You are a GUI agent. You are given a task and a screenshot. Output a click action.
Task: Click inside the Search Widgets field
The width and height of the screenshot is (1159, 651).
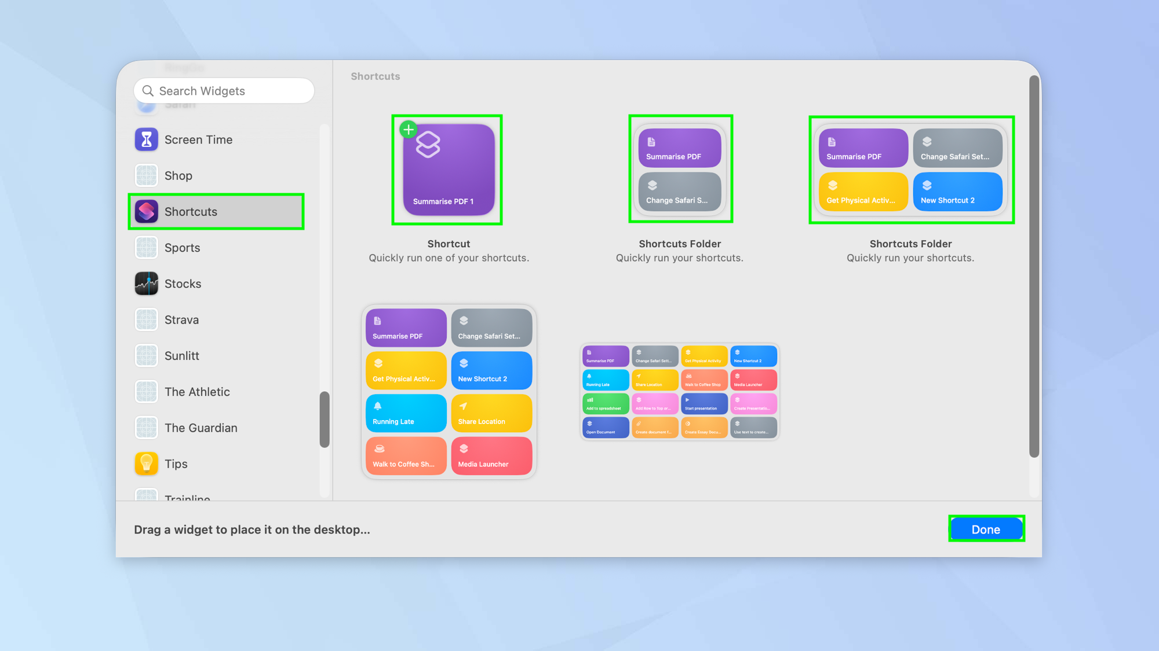[x=223, y=90]
